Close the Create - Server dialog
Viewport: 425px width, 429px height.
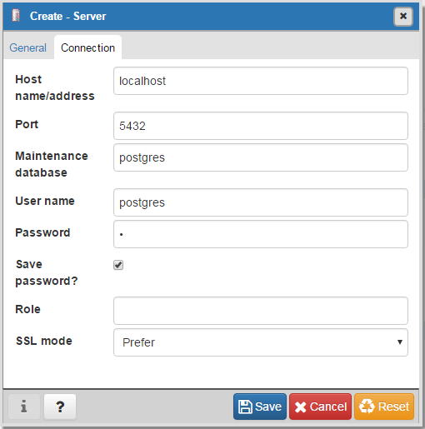point(403,16)
